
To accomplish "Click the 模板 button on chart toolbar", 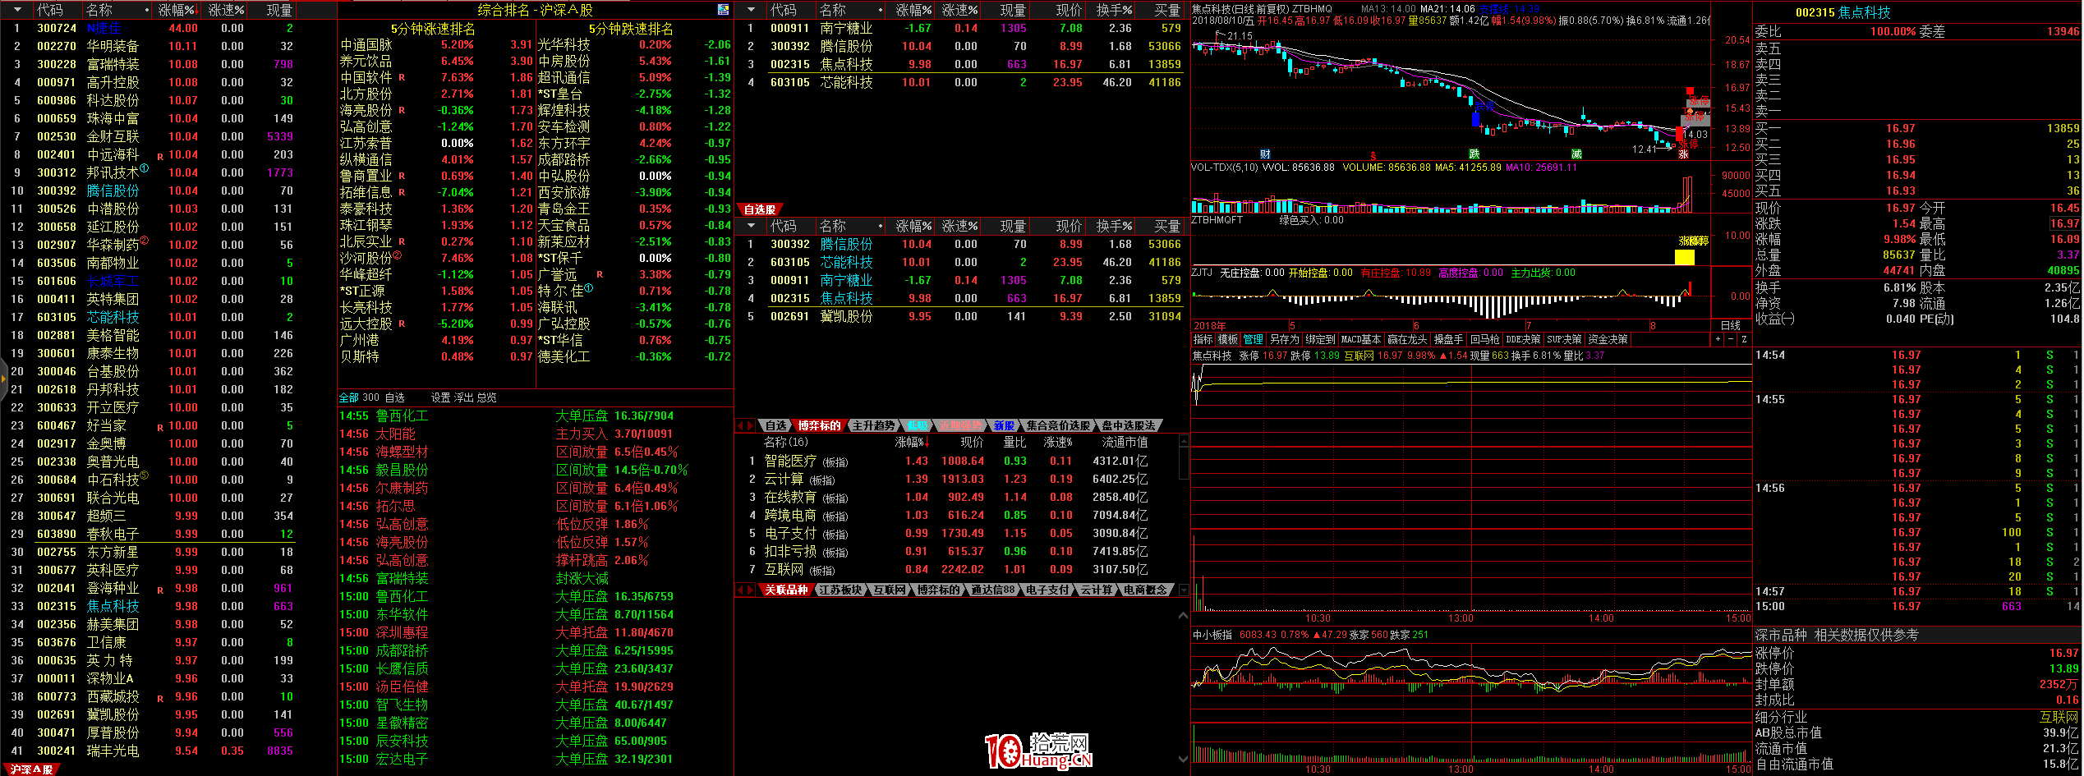I will tap(1227, 339).
